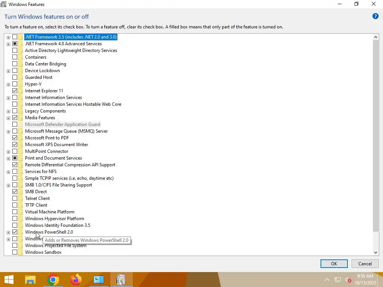The height and width of the screenshot is (287, 383).
Task: Expand the Device Lockdown node
Action: point(8,71)
